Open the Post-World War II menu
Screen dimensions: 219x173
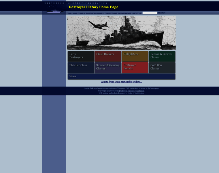[95, 14]
